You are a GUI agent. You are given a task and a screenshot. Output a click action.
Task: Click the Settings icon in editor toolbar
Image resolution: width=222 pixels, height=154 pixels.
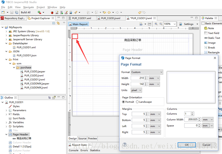[181, 24]
